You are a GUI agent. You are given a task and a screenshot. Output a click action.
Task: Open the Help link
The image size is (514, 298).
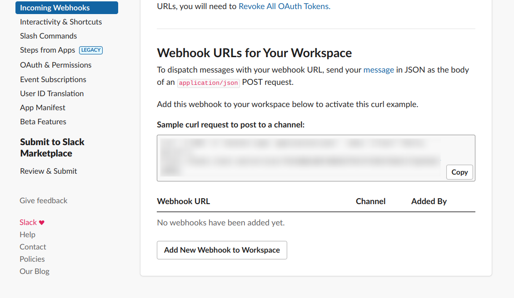tap(27, 234)
